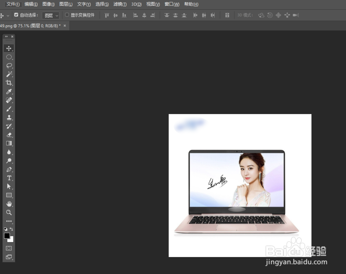Screen dimensions: 346x274
Task: Select the Spot Healing Brush tool
Action: pos(9,100)
